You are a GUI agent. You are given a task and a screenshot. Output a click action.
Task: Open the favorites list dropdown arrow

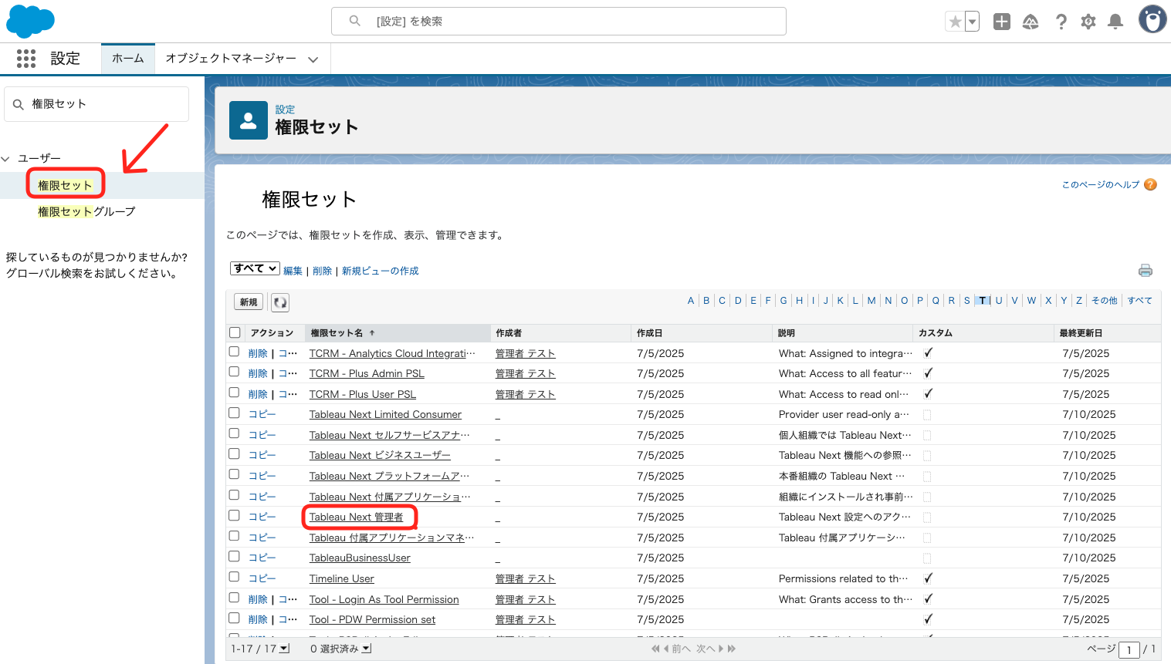pos(973,22)
